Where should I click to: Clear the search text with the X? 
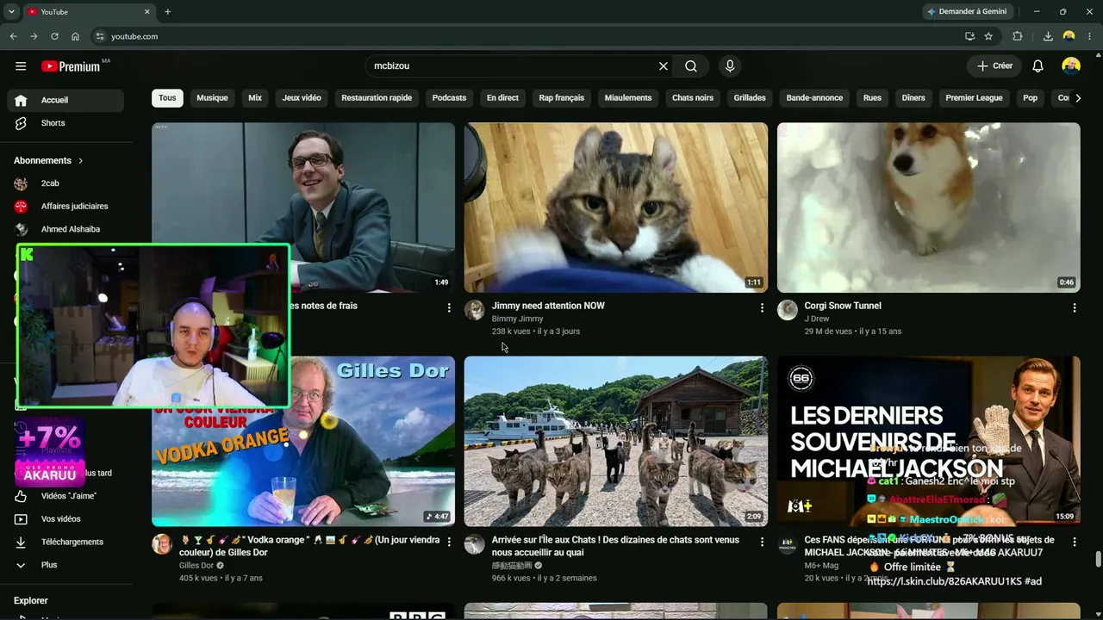(664, 66)
